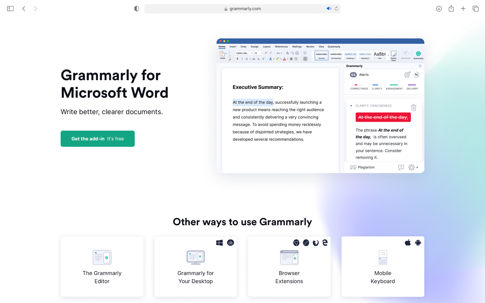
Task: Toggle Italic formatting in ribbon
Action: tap(242, 59)
